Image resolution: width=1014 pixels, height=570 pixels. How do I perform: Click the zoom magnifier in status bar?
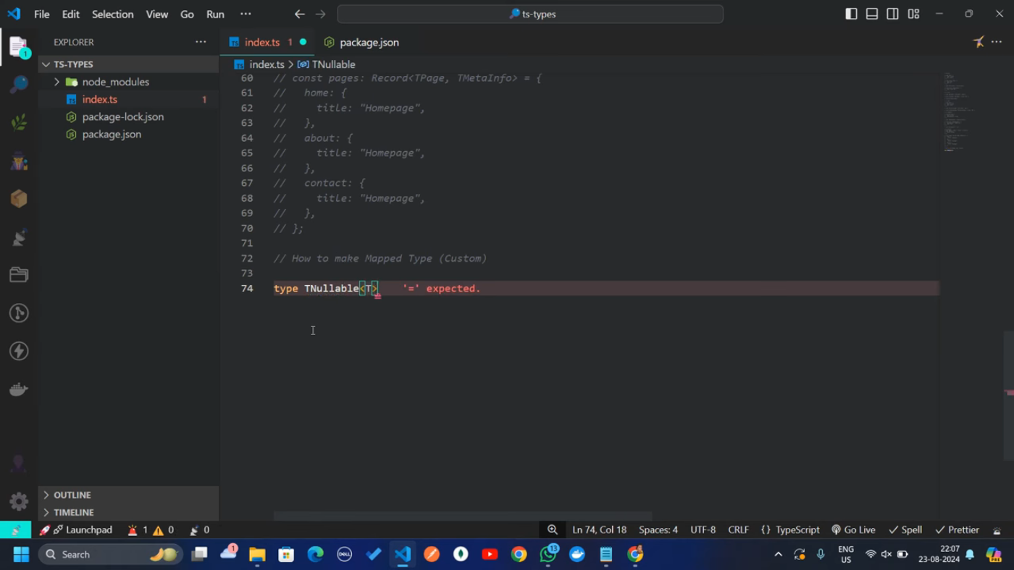tap(553, 529)
